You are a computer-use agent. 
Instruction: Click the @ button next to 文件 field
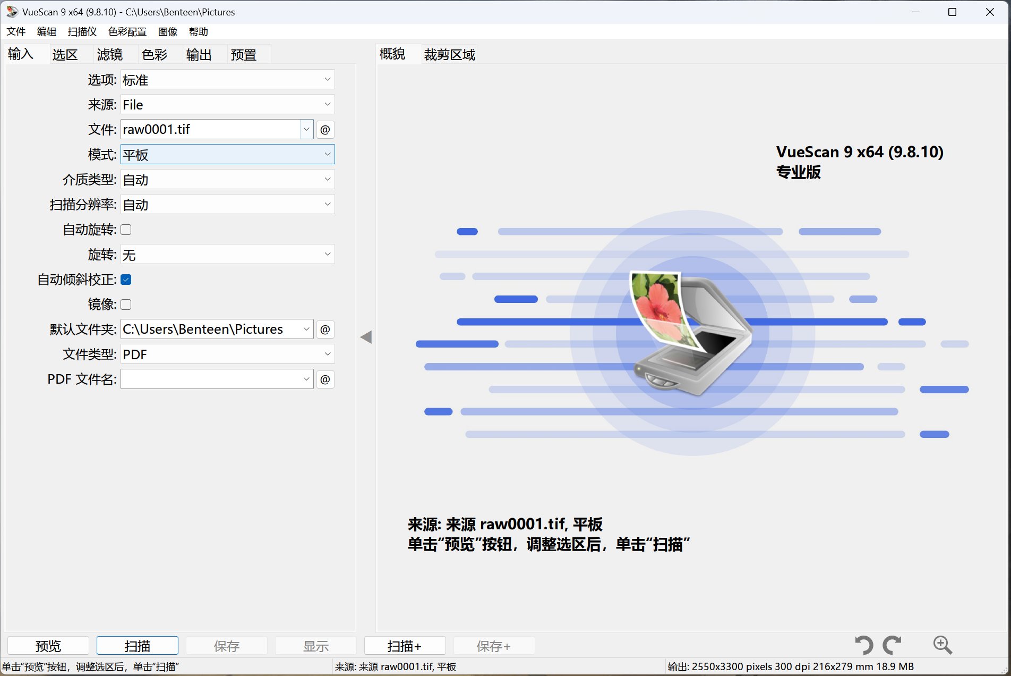(325, 130)
